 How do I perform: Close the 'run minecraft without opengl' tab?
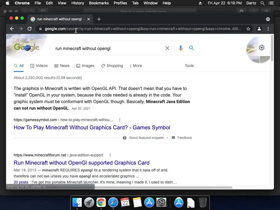[89, 19]
